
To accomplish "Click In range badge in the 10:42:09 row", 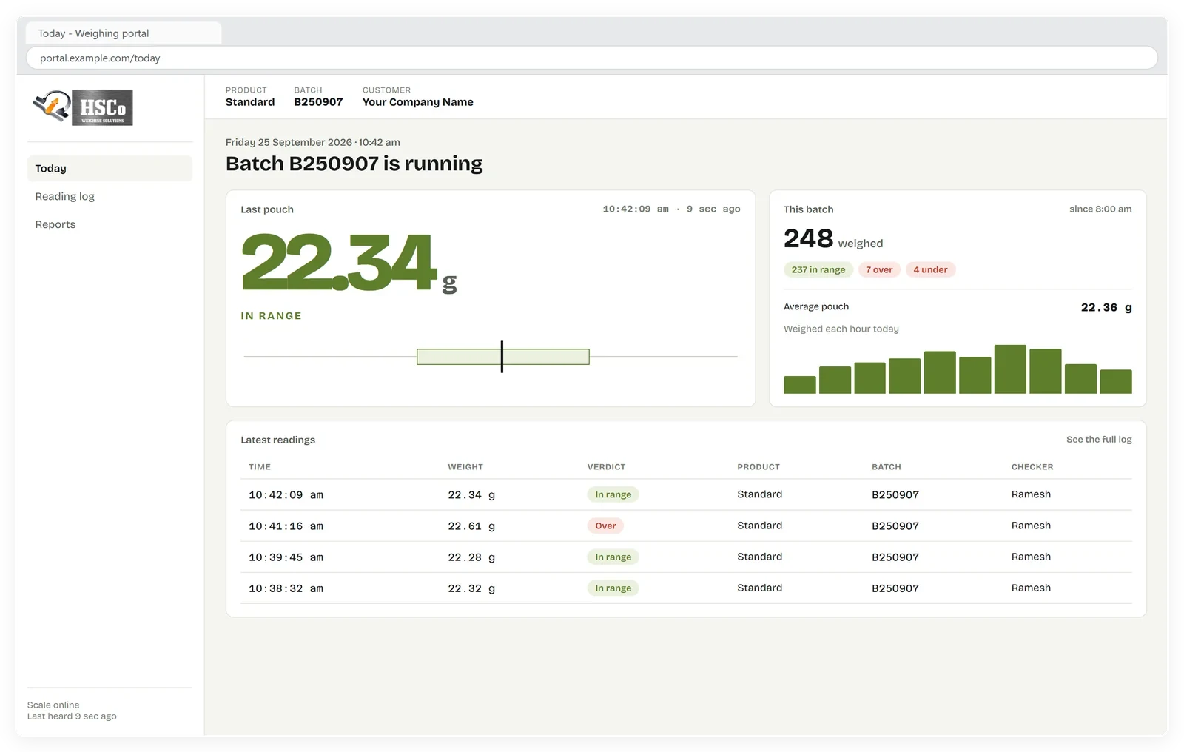I will click(613, 494).
